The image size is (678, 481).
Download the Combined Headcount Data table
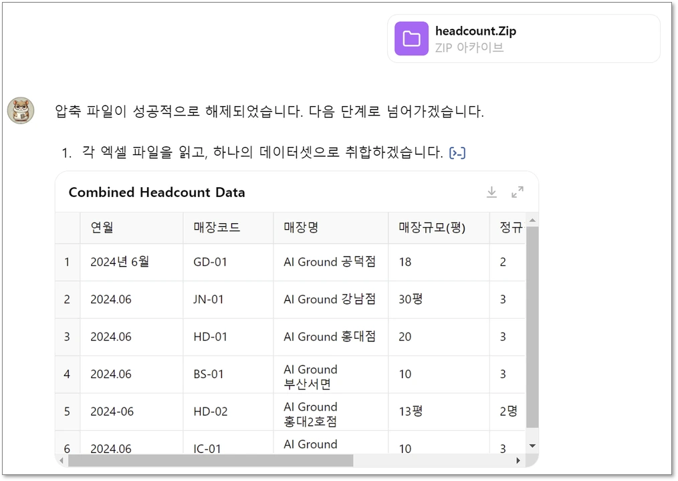click(491, 192)
